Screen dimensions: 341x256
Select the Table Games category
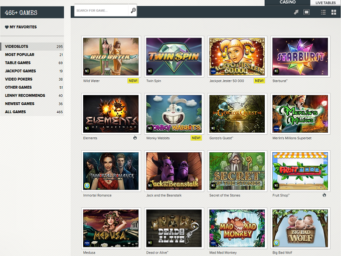(x=32, y=63)
